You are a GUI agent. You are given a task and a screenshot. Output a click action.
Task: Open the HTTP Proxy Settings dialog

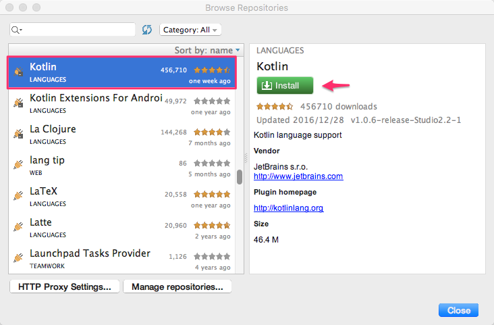tap(65, 287)
